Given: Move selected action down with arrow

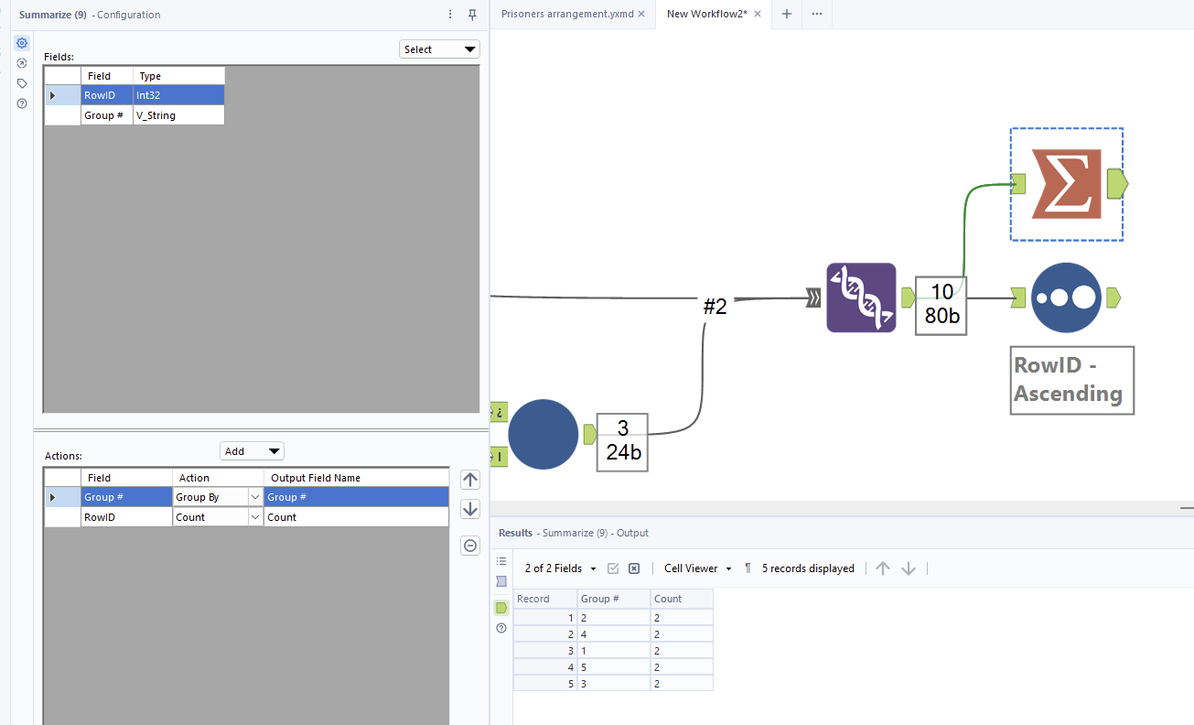Looking at the screenshot, I should [x=470, y=509].
